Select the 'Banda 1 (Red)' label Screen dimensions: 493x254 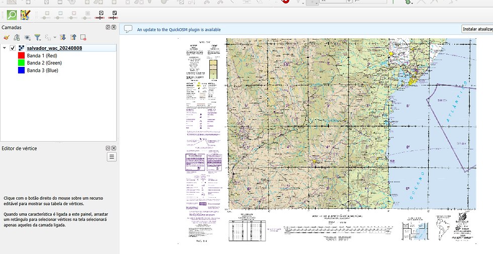(42, 55)
